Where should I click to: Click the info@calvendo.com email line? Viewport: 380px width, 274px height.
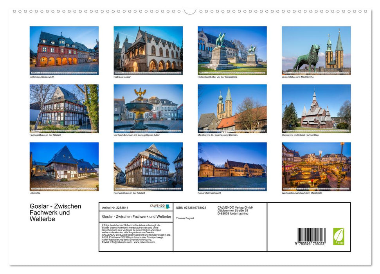(128, 242)
